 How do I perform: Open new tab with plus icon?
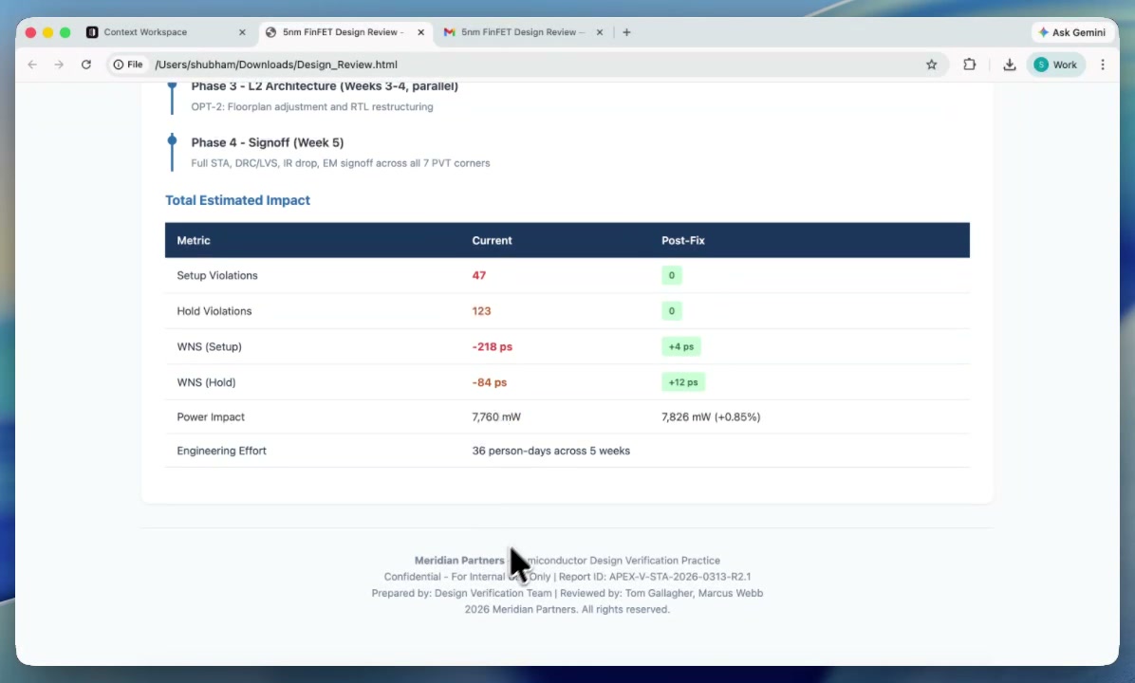tap(626, 32)
